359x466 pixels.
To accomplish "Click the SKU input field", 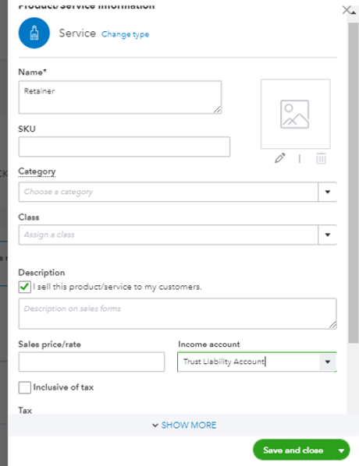I will click(x=124, y=147).
